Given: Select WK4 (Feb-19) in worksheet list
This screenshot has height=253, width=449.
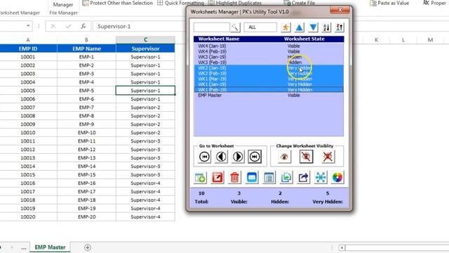Looking at the screenshot, I should coord(268,51).
